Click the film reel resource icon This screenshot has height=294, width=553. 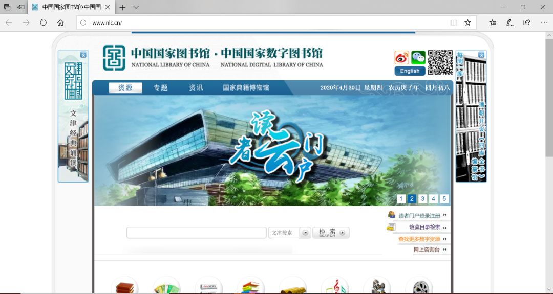[419, 286]
